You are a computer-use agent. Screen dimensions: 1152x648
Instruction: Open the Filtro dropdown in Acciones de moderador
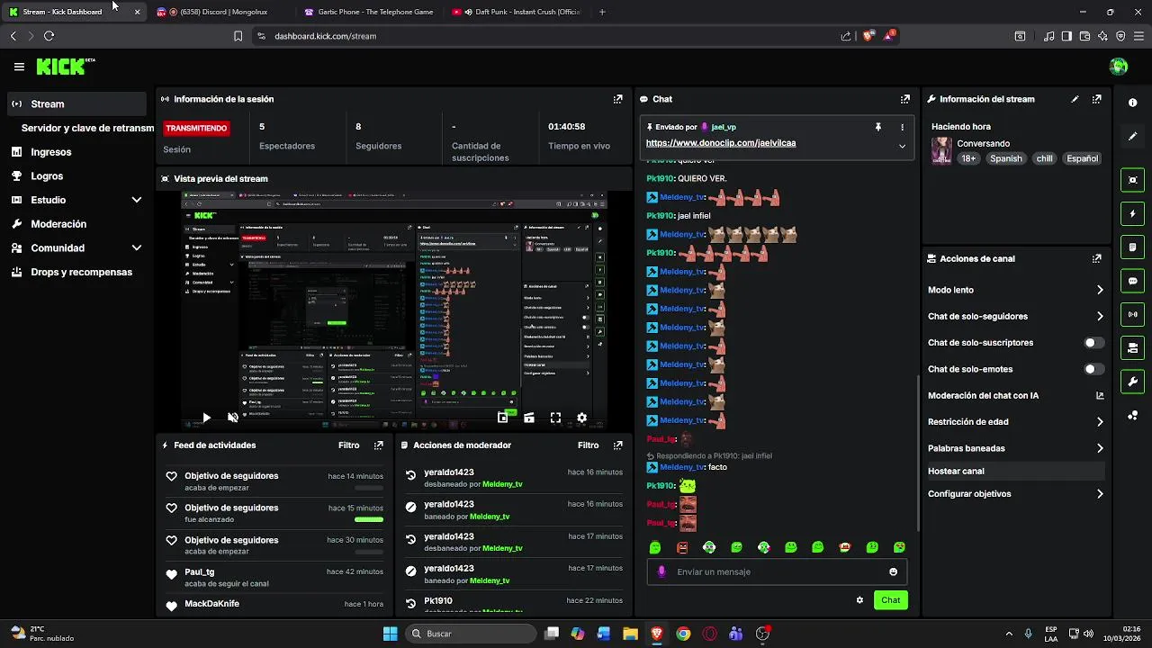pos(588,445)
